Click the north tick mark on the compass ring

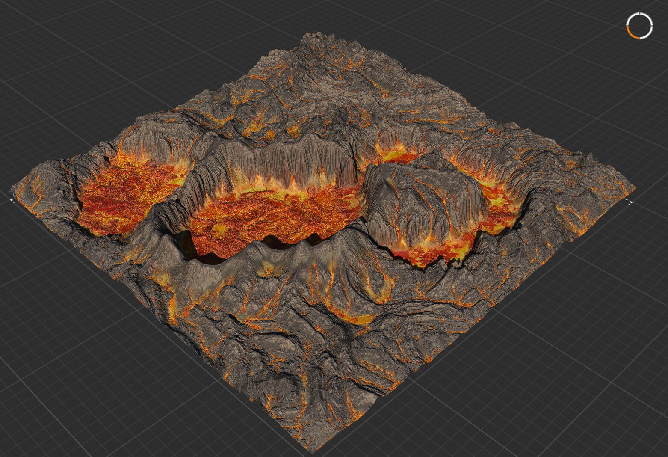click(640, 13)
